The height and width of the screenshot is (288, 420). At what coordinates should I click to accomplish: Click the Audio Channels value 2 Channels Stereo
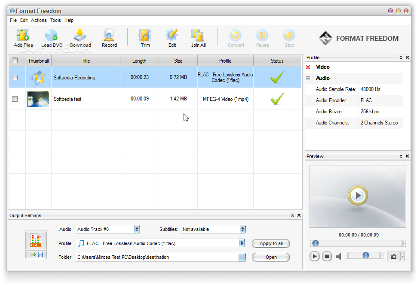379,123
